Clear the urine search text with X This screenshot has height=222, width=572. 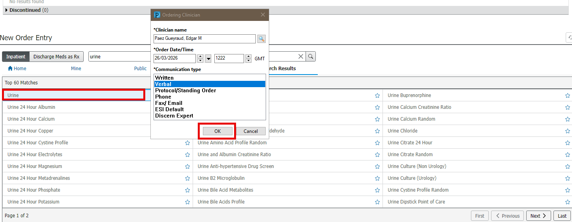click(301, 57)
